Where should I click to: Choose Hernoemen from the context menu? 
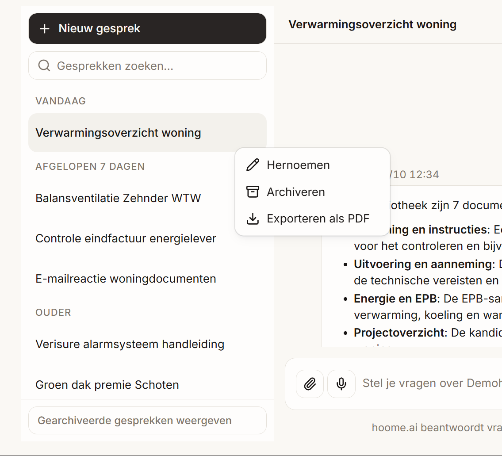[312, 165]
